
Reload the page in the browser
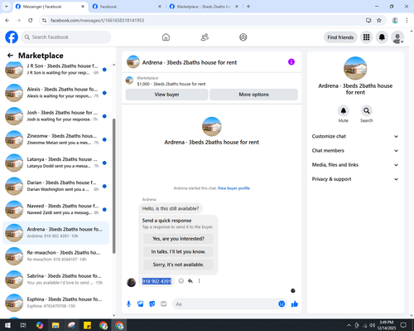31,20
